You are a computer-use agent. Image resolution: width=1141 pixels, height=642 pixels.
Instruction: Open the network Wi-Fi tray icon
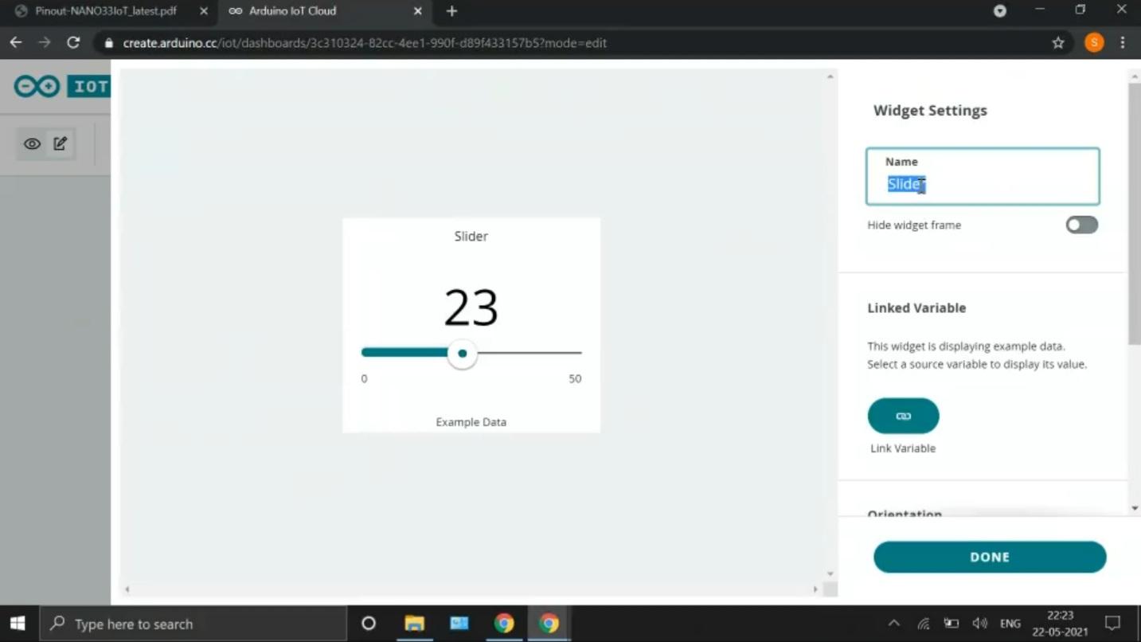coord(923,624)
